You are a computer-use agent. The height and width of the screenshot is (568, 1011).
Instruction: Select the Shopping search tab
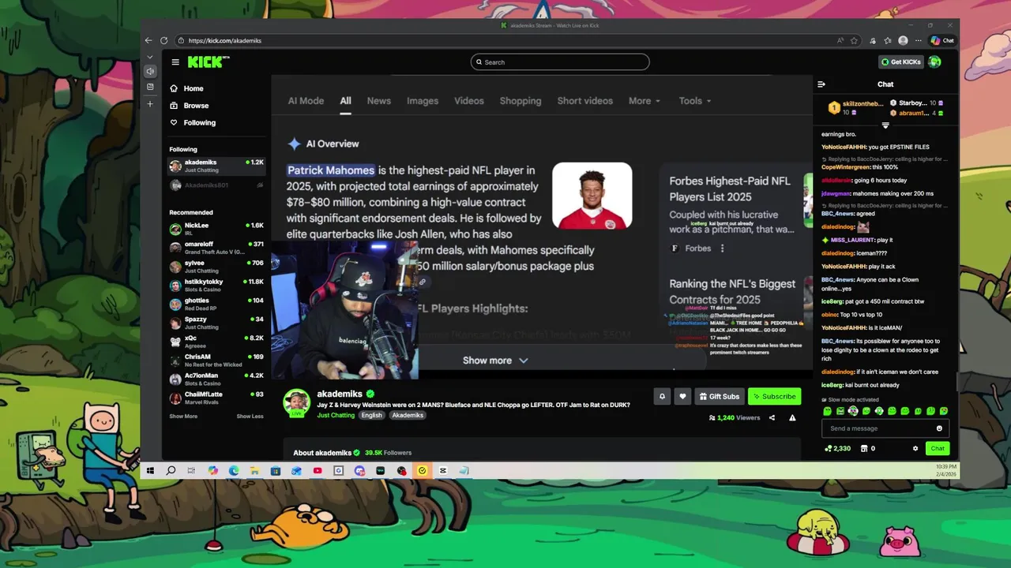click(521, 101)
